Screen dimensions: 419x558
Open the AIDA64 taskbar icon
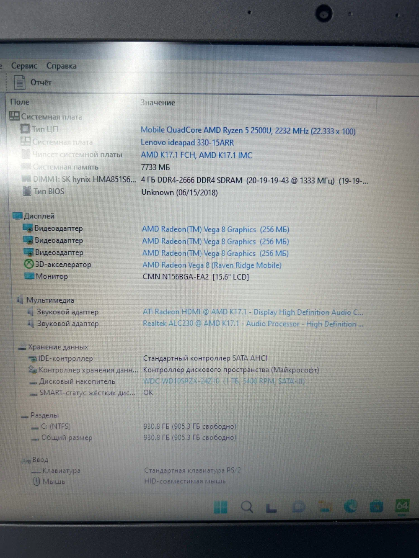pyautogui.click(x=402, y=506)
